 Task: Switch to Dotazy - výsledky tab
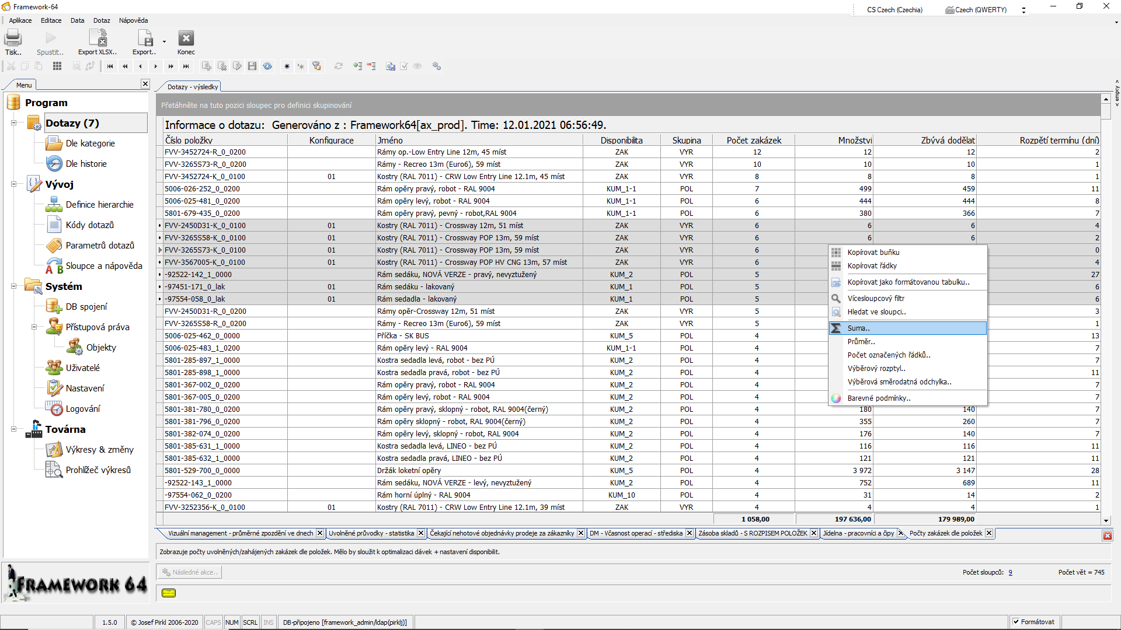tap(192, 87)
